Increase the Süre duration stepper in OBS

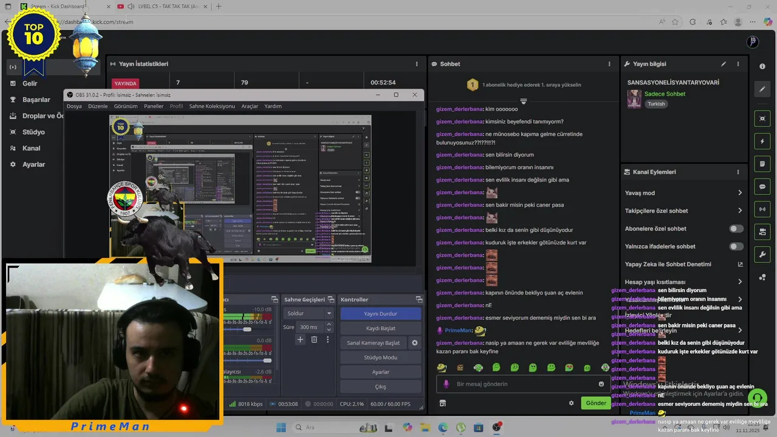coord(329,324)
